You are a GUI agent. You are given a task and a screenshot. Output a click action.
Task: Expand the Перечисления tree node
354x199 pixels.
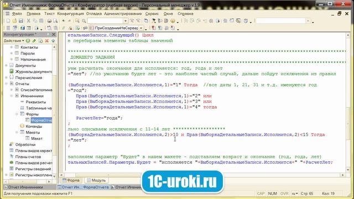(x=6, y=77)
